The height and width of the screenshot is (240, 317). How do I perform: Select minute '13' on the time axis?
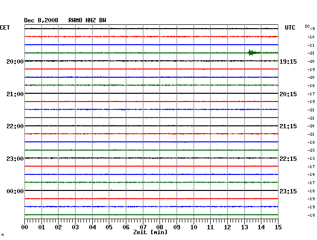pyautogui.click(x=244, y=227)
